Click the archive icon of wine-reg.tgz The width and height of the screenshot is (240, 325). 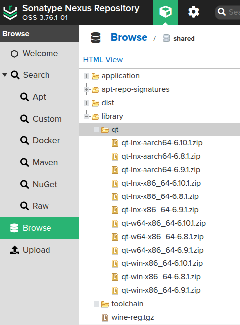tap(105, 318)
